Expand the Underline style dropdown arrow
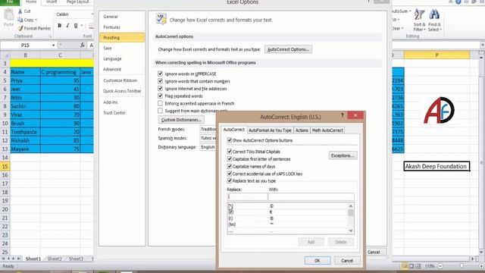 [x=81, y=26]
